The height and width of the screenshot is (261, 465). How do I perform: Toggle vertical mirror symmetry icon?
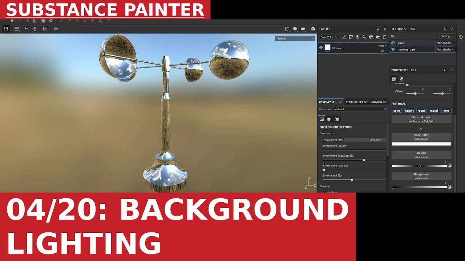[35, 29]
